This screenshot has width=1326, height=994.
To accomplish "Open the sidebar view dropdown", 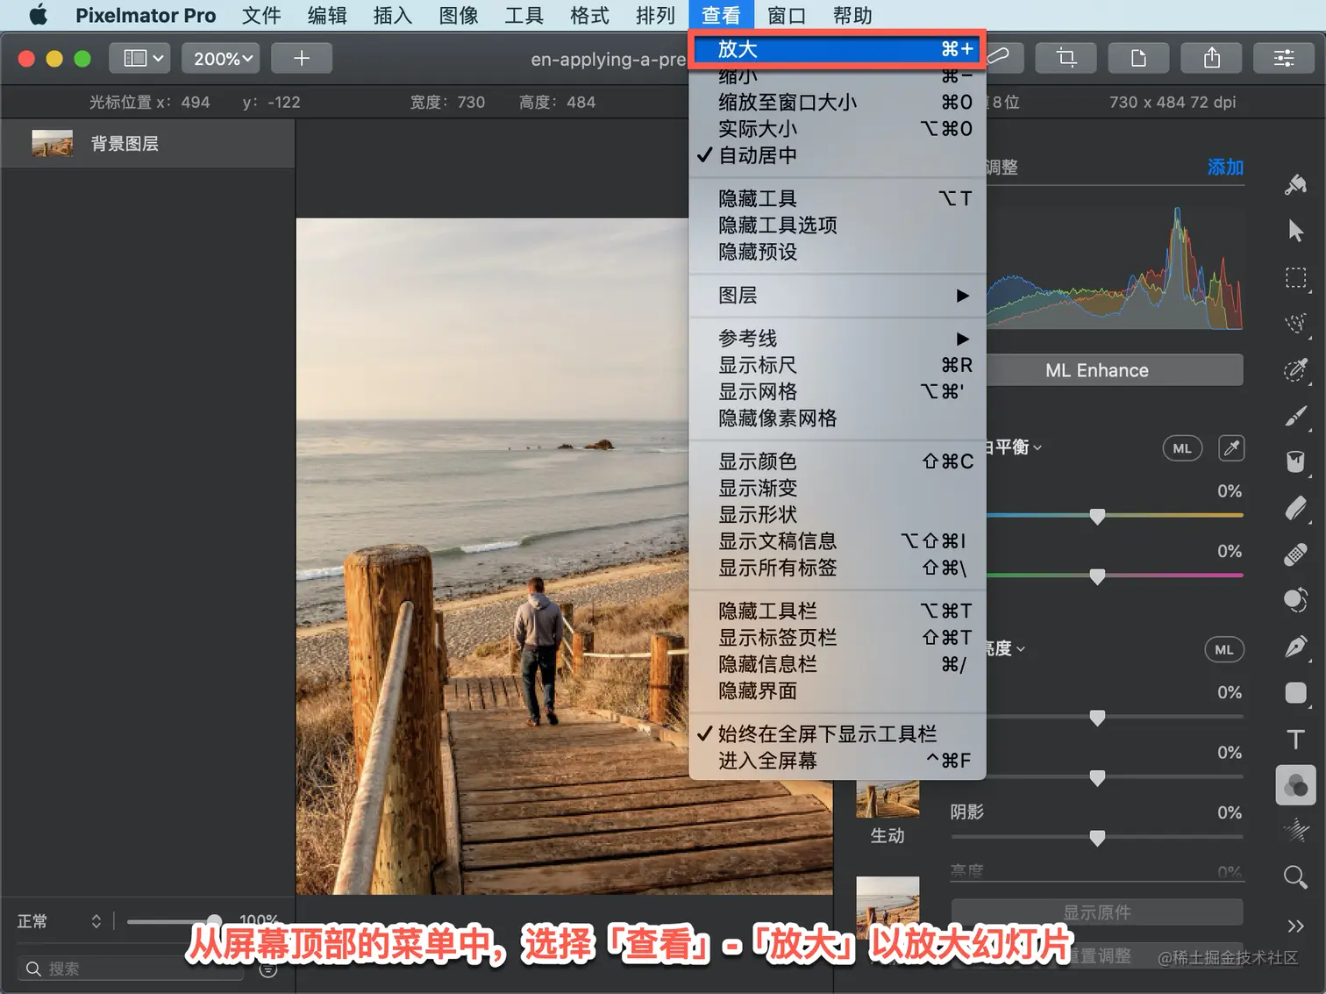I will point(139,58).
